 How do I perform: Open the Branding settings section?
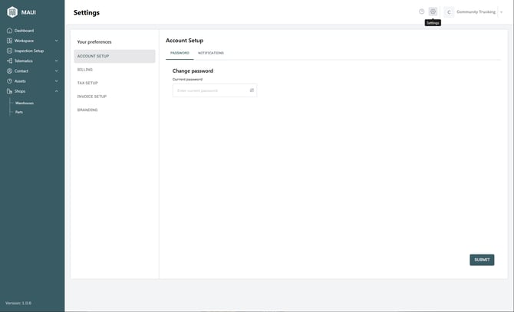87,110
